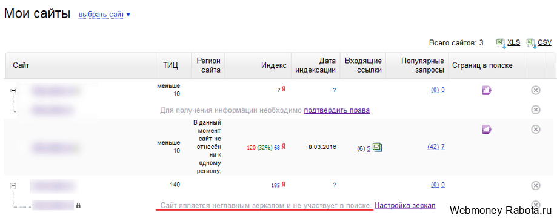Click the Yandex 'Я' icon next to index 68

(284, 147)
